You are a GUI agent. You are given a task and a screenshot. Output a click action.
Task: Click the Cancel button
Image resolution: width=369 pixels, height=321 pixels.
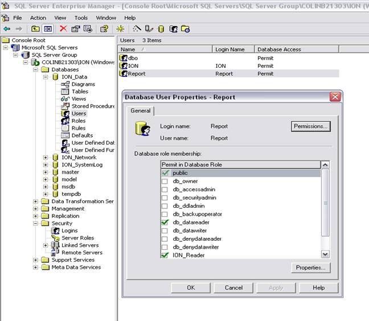pos(233,288)
